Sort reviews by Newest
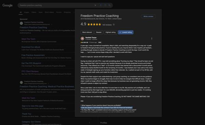The height and width of the screenshot is (125, 205). (99, 32)
